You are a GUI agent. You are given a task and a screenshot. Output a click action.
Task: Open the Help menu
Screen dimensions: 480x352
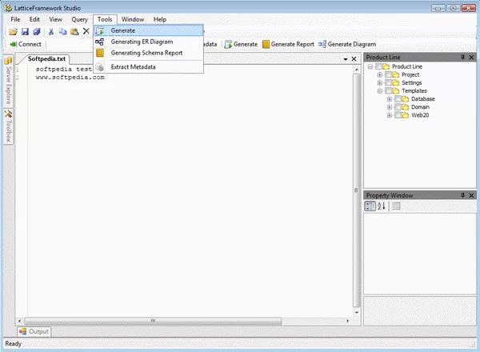pos(160,19)
